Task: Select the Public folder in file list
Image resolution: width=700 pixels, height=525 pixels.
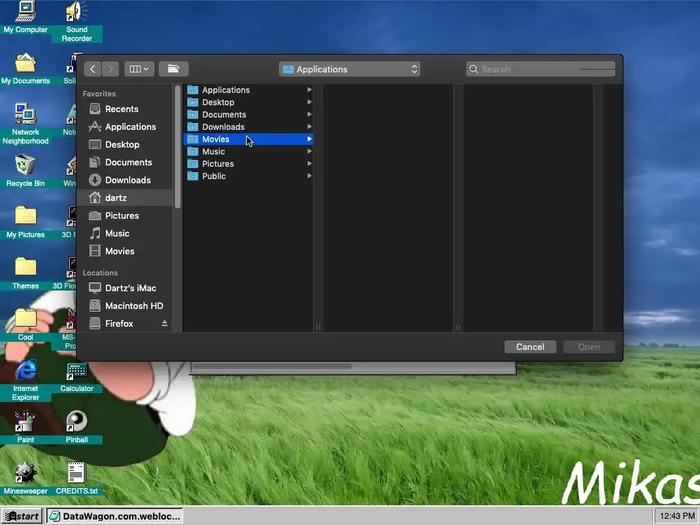Action: [248, 176]
